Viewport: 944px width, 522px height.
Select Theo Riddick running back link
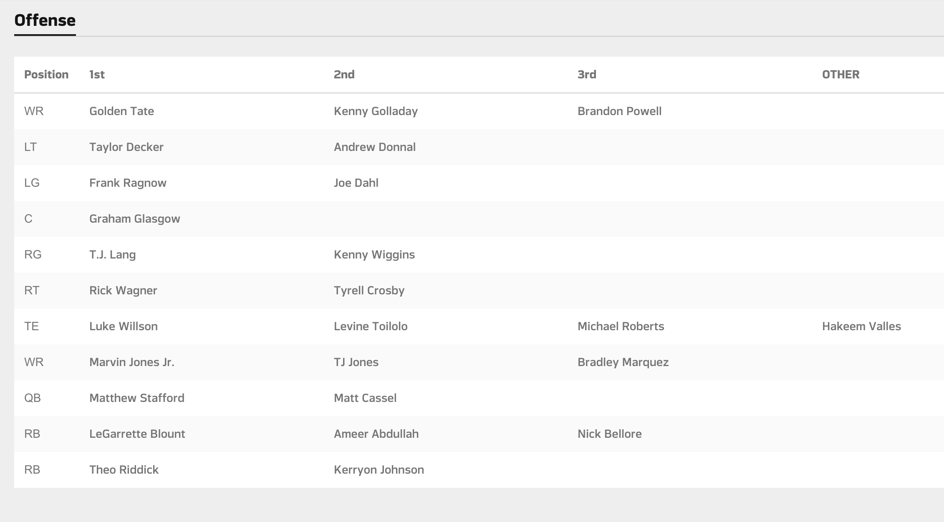124,470
